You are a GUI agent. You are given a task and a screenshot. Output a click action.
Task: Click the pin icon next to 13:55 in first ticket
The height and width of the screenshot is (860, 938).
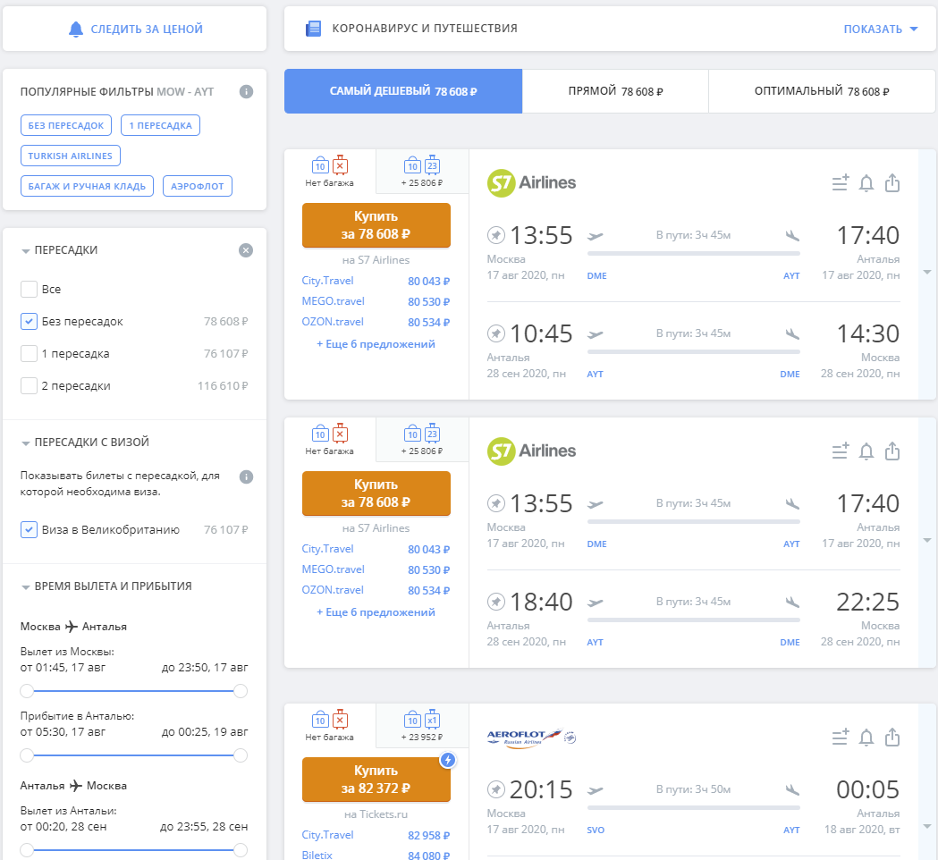tap(496, 235)
